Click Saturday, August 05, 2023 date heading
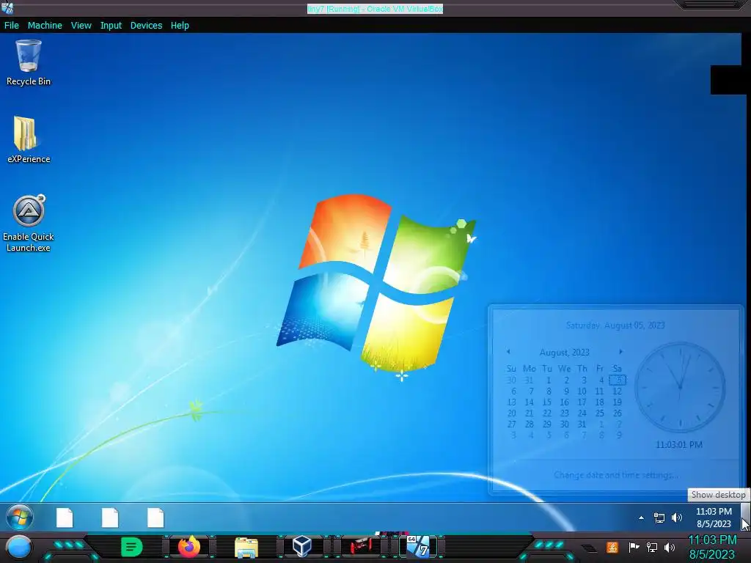Screen dimensions: 751x563 [615, 325]
